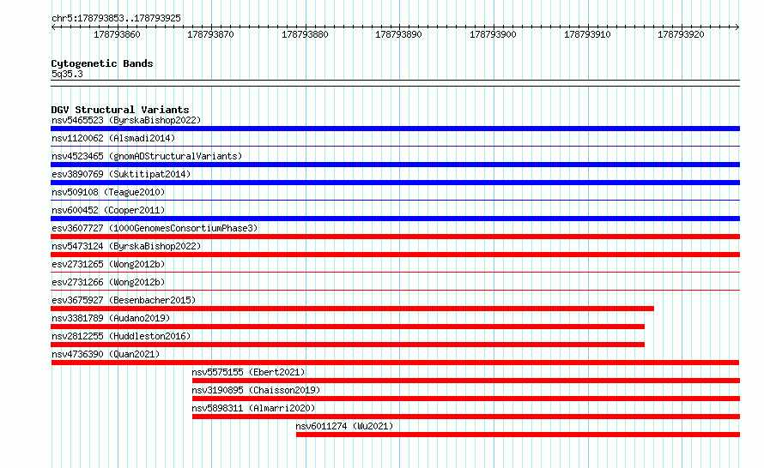Open nsv509108 (Teague2010) variant label
The height and width of the screenshot is (468, 764).
(x=108, y=192)
